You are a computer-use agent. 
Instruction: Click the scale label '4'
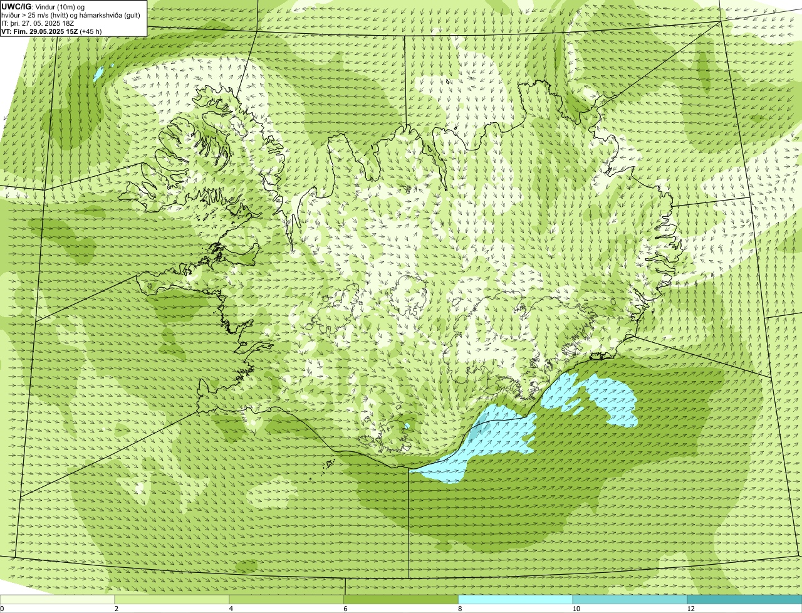coord(231,609)
